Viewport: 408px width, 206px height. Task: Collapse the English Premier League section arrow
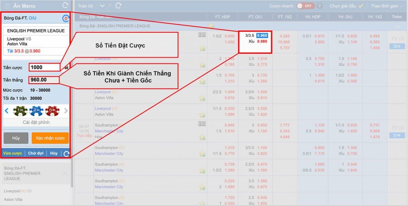pos(396,26)
